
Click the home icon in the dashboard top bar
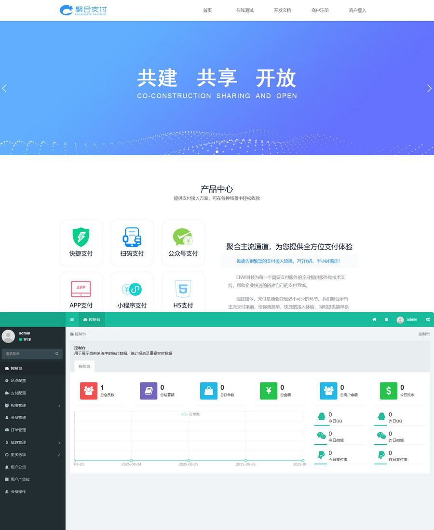tap(375, 319)
